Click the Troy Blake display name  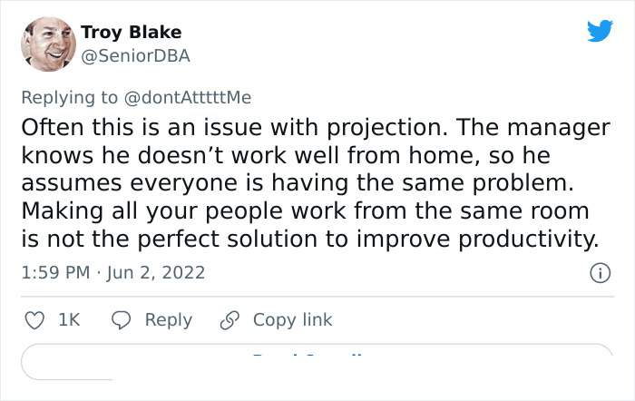pos(131,33)
